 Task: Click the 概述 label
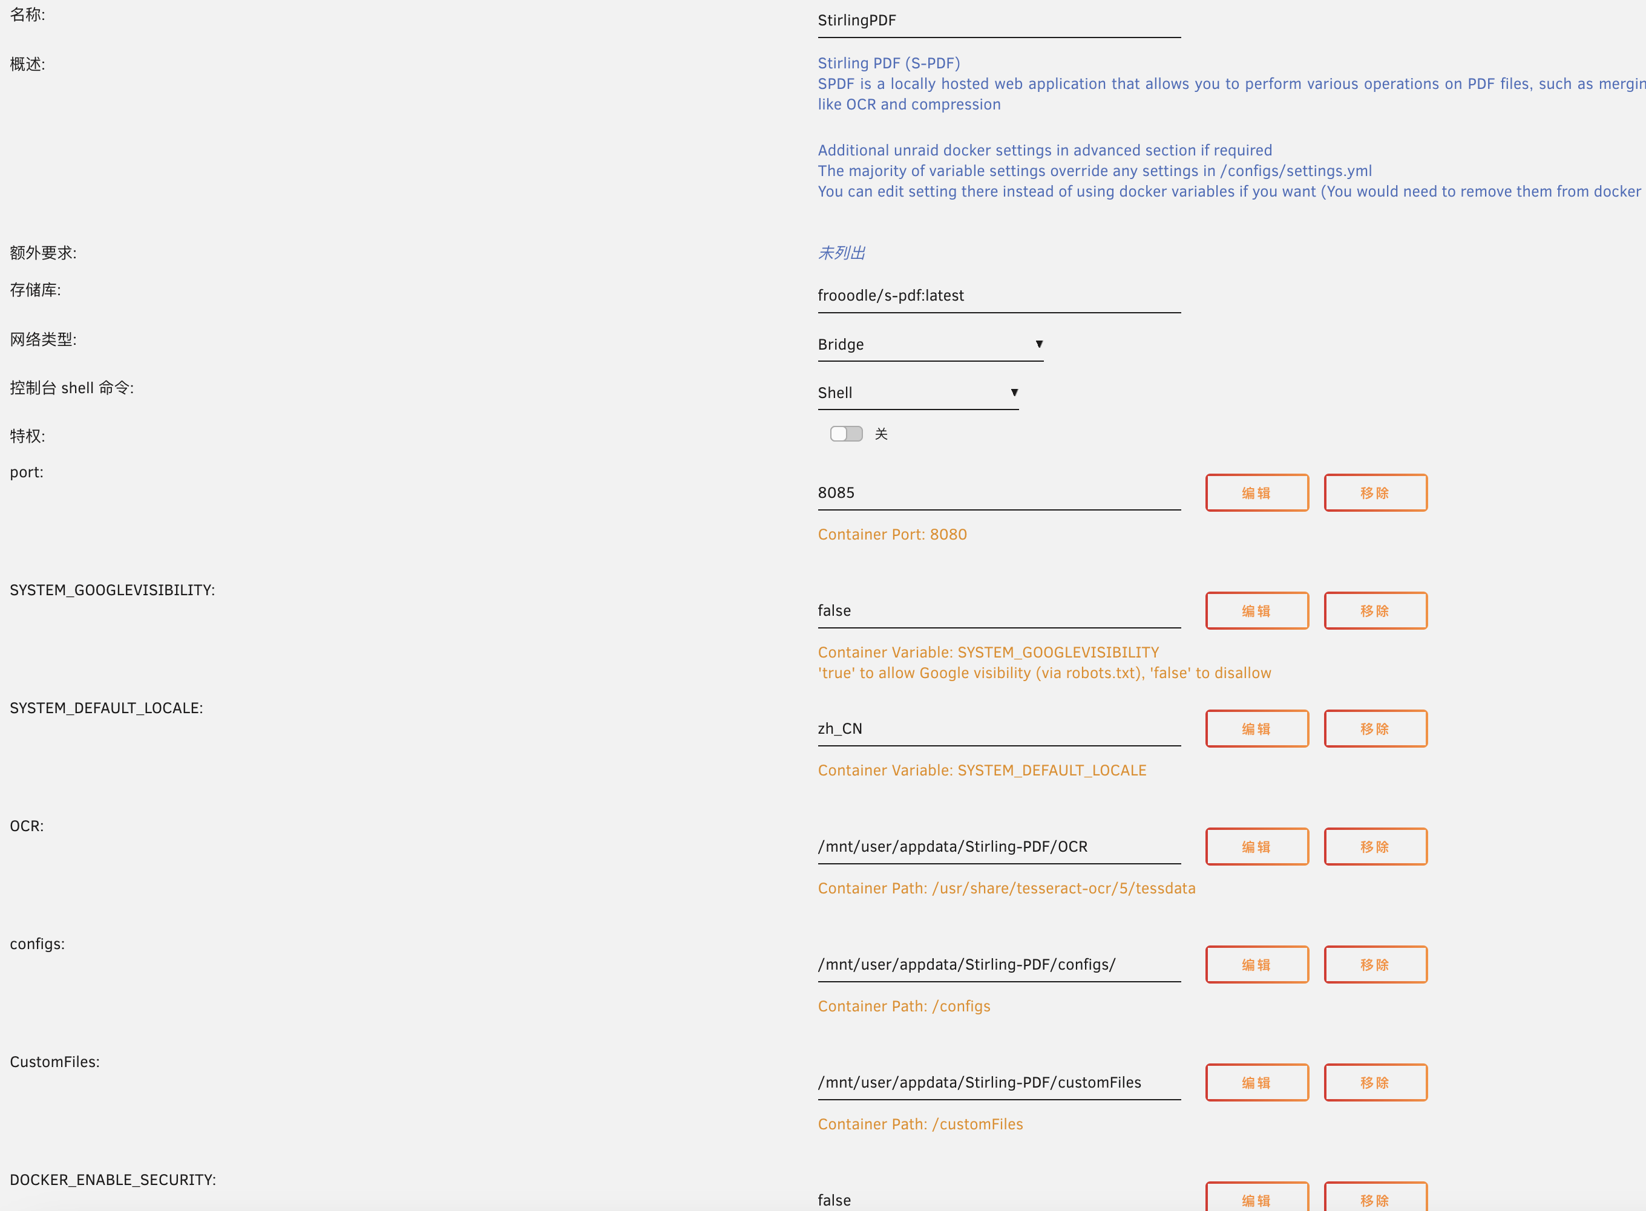point(27,65)
